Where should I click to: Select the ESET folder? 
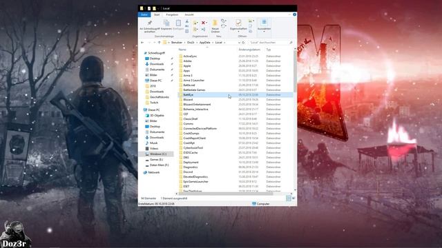[186, 187]
